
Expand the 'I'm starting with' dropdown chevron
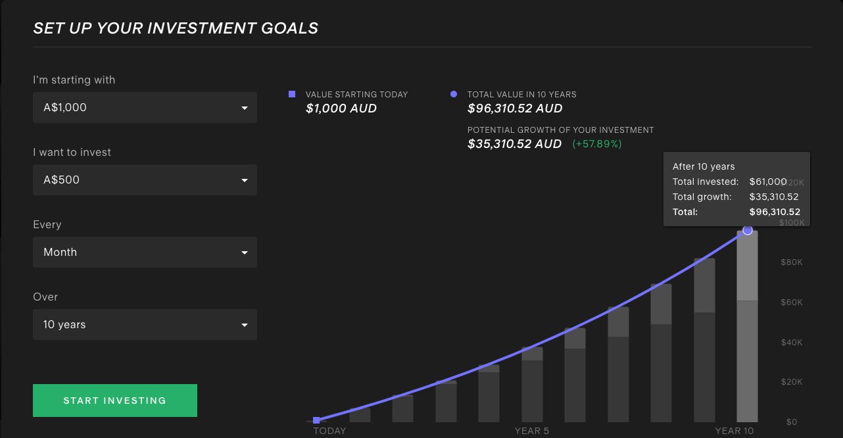[x=244, y=107]
